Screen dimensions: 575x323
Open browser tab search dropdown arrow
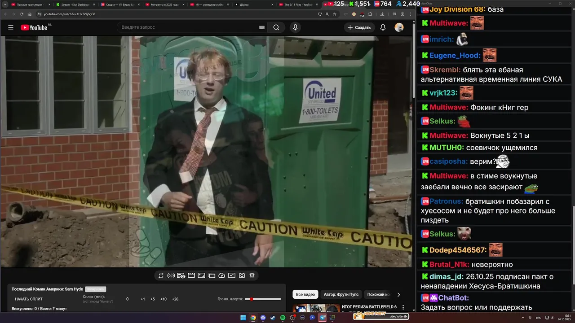coord(4,4)
